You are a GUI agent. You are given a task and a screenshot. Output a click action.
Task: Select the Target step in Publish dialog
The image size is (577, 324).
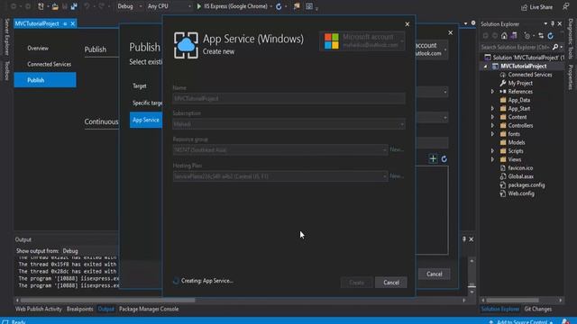click(140, 86)
